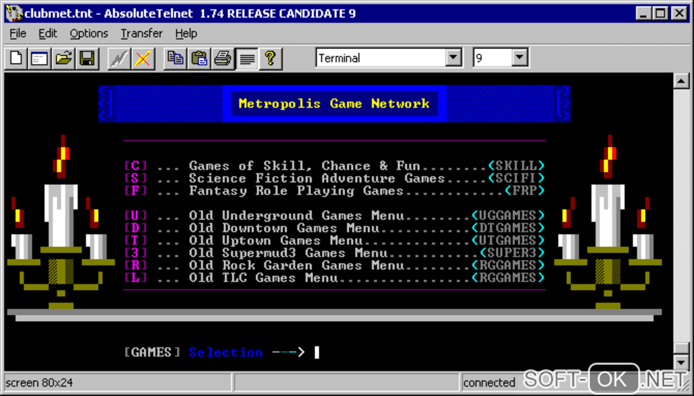Screen dimensions: 694x396
Task: Open the Transfer menu
Action: click(142, 33)
